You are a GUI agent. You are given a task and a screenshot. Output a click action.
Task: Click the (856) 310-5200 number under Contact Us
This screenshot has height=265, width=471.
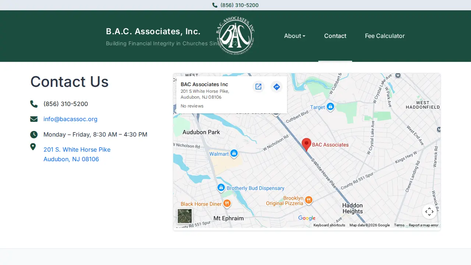[65, 104]
